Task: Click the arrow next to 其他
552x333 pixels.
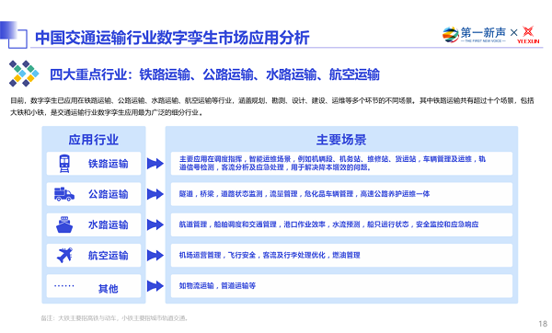Action: tap(155, 286)
